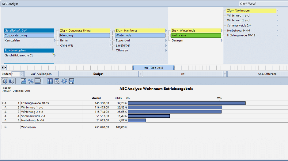The image size is (288, 161).
Task: Click the 51.557,00 value of Sommerweide 2-4
Action: (103, 116)
